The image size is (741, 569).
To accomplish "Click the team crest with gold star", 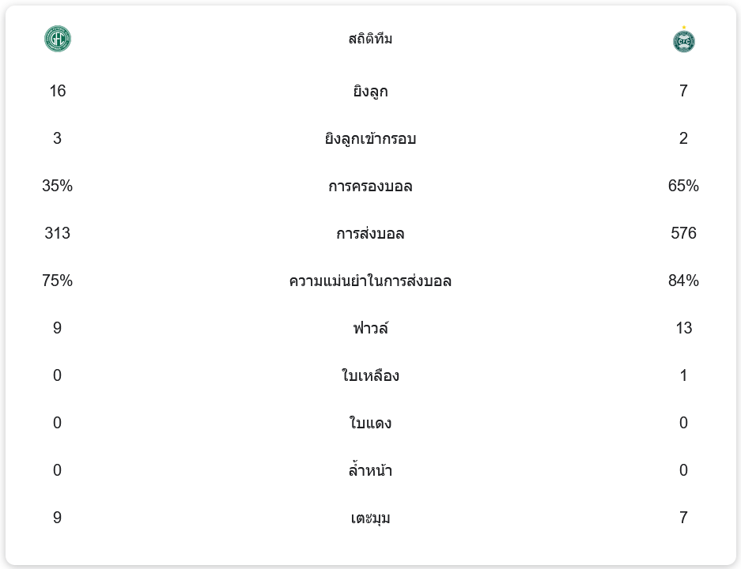I will click(x=683, y=40).
